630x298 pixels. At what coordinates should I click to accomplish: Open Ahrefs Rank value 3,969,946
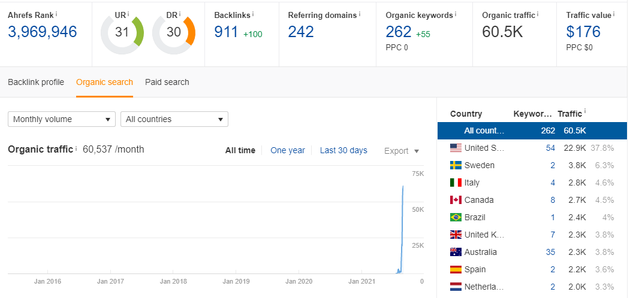tap(42, 32)
